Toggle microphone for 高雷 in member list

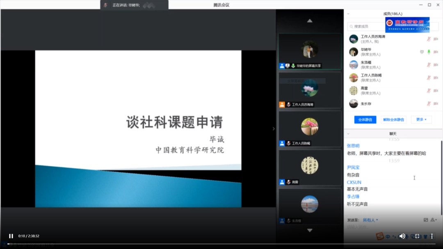click(429, 91)
